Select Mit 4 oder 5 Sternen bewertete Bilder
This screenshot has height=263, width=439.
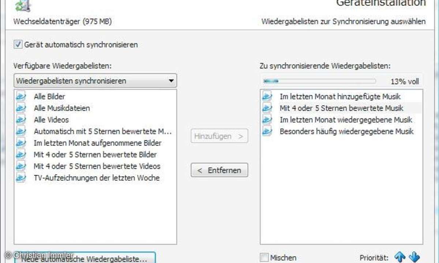coord(95,155)
